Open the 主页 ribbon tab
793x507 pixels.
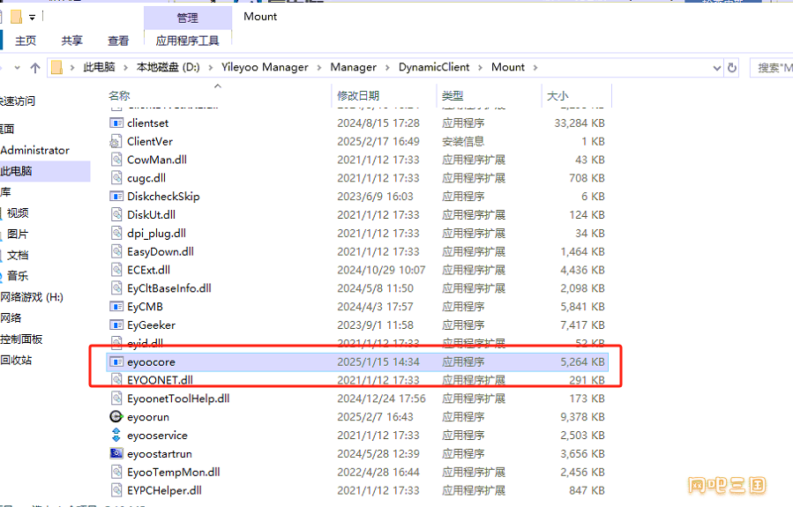tap(26, 41)
